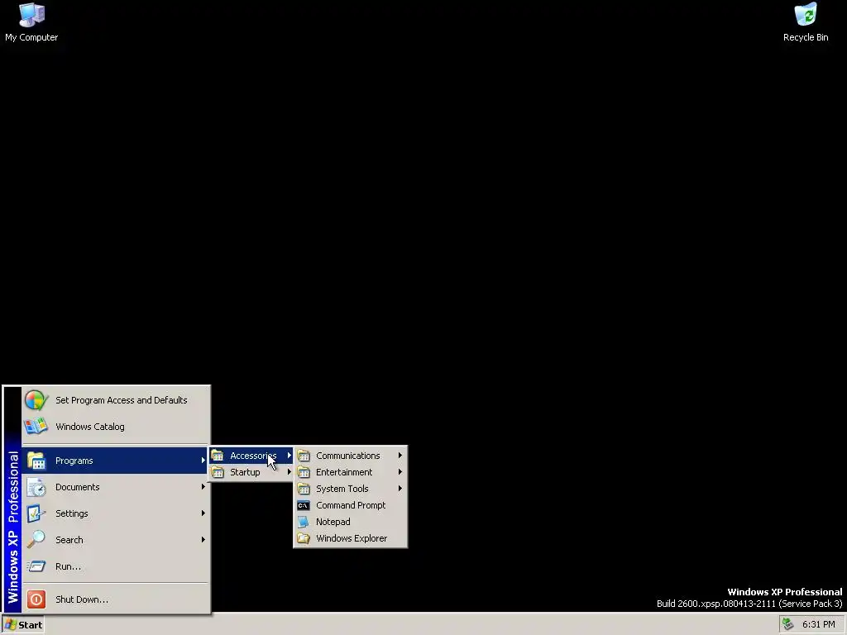Click the Command Prompt icon
The height and width of the screenshot is (635, 847).
(x=304, y=505)
